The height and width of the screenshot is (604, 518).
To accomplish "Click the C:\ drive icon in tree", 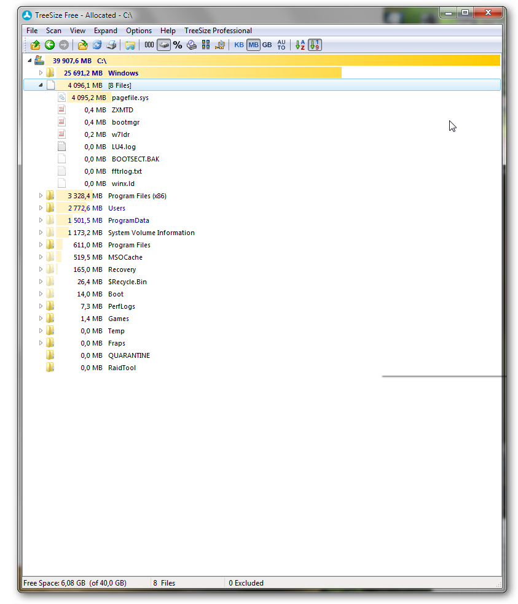I will (x=39, y=60).
